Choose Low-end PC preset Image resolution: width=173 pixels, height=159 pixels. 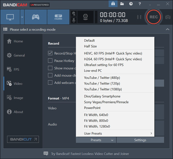click(x=115, y=71)
